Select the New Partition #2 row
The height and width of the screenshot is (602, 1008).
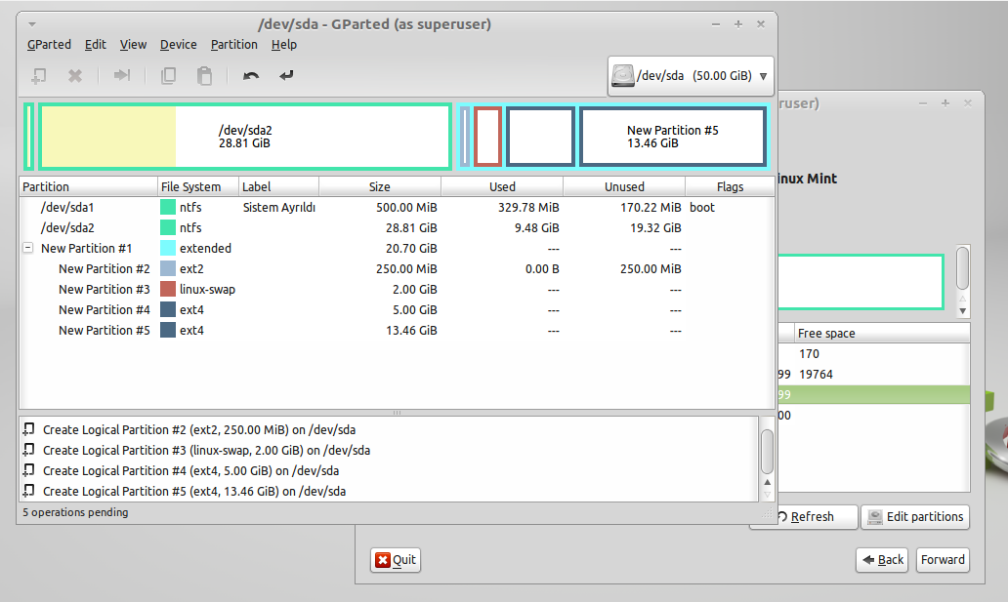(397, 269)
